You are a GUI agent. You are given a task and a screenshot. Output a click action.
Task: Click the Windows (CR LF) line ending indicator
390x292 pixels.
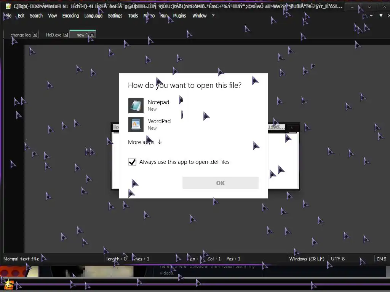click(x=307, y=259)
